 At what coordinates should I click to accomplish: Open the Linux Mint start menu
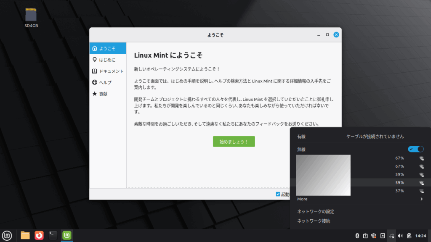click(x=6, y=235)
